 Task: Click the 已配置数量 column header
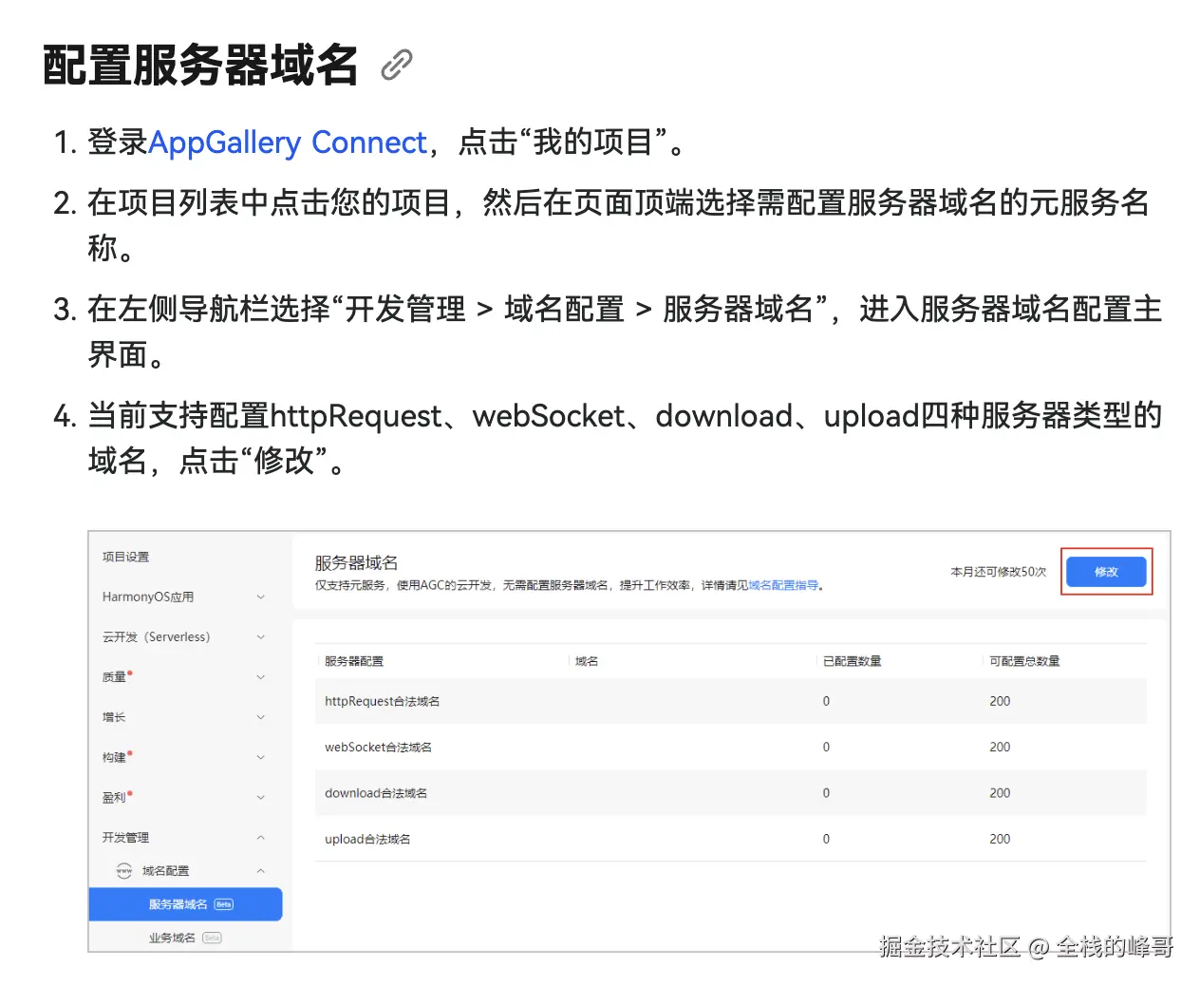coord(852,661)
